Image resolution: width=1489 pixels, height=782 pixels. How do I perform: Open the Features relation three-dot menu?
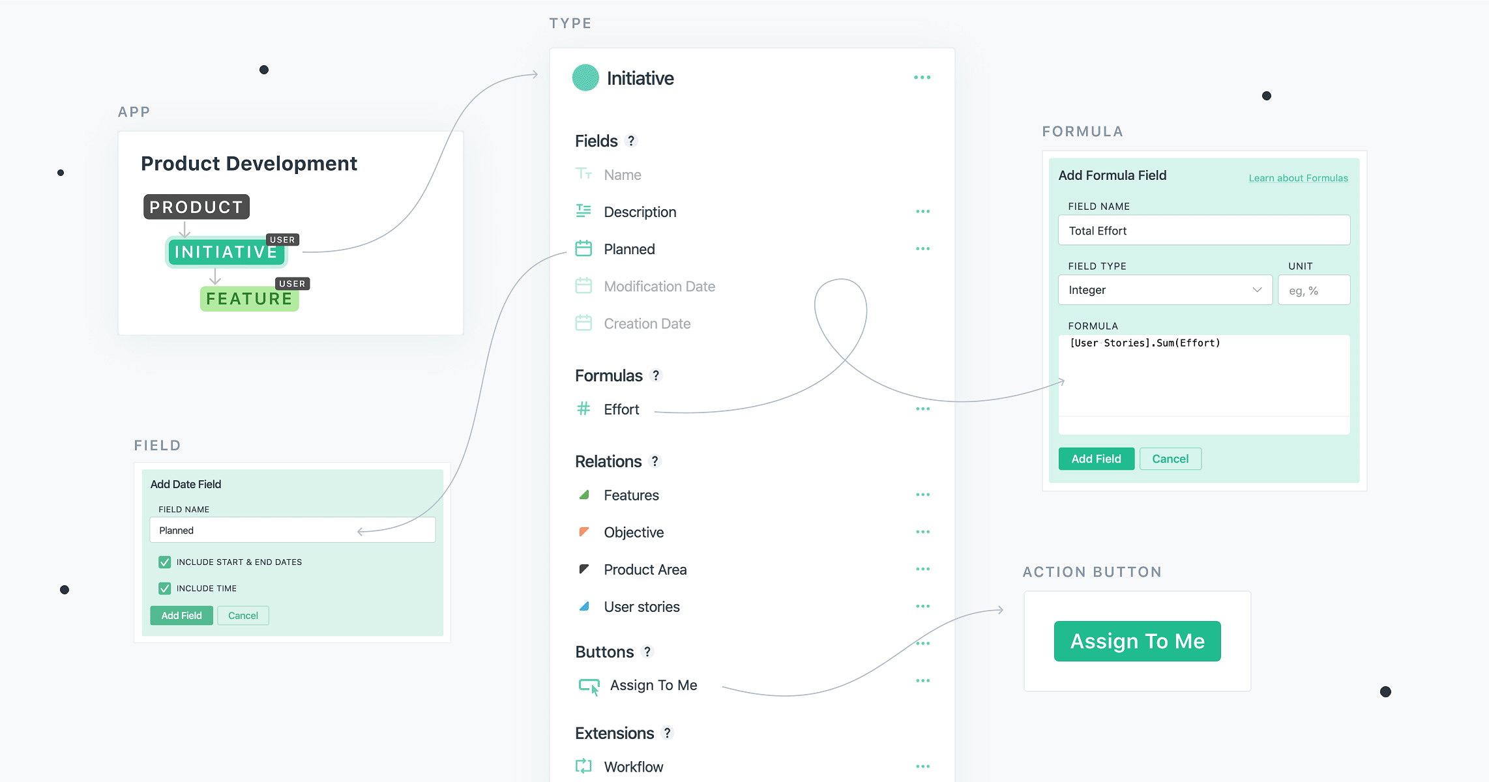tap(922, 495)
